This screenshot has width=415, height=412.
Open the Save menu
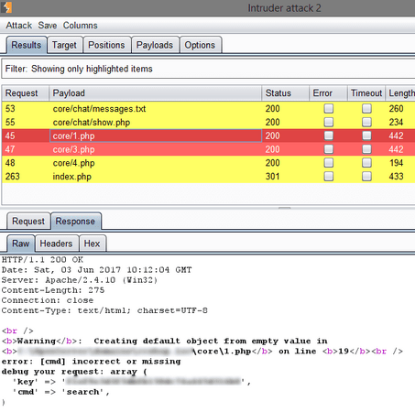(48, 26)
